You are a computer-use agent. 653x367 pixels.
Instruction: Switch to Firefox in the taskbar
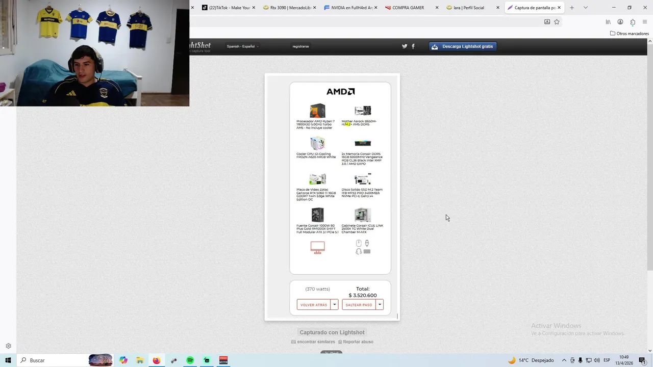pos(157,360)
